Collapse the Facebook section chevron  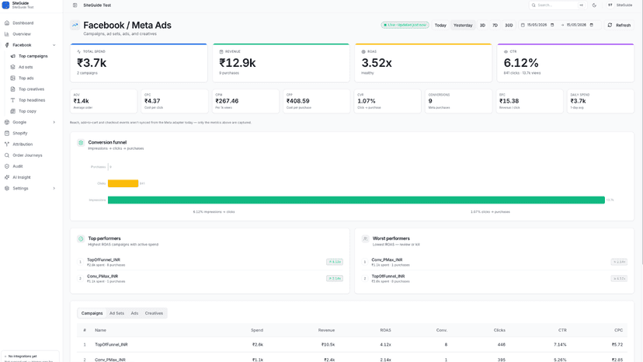pos(54,45)
